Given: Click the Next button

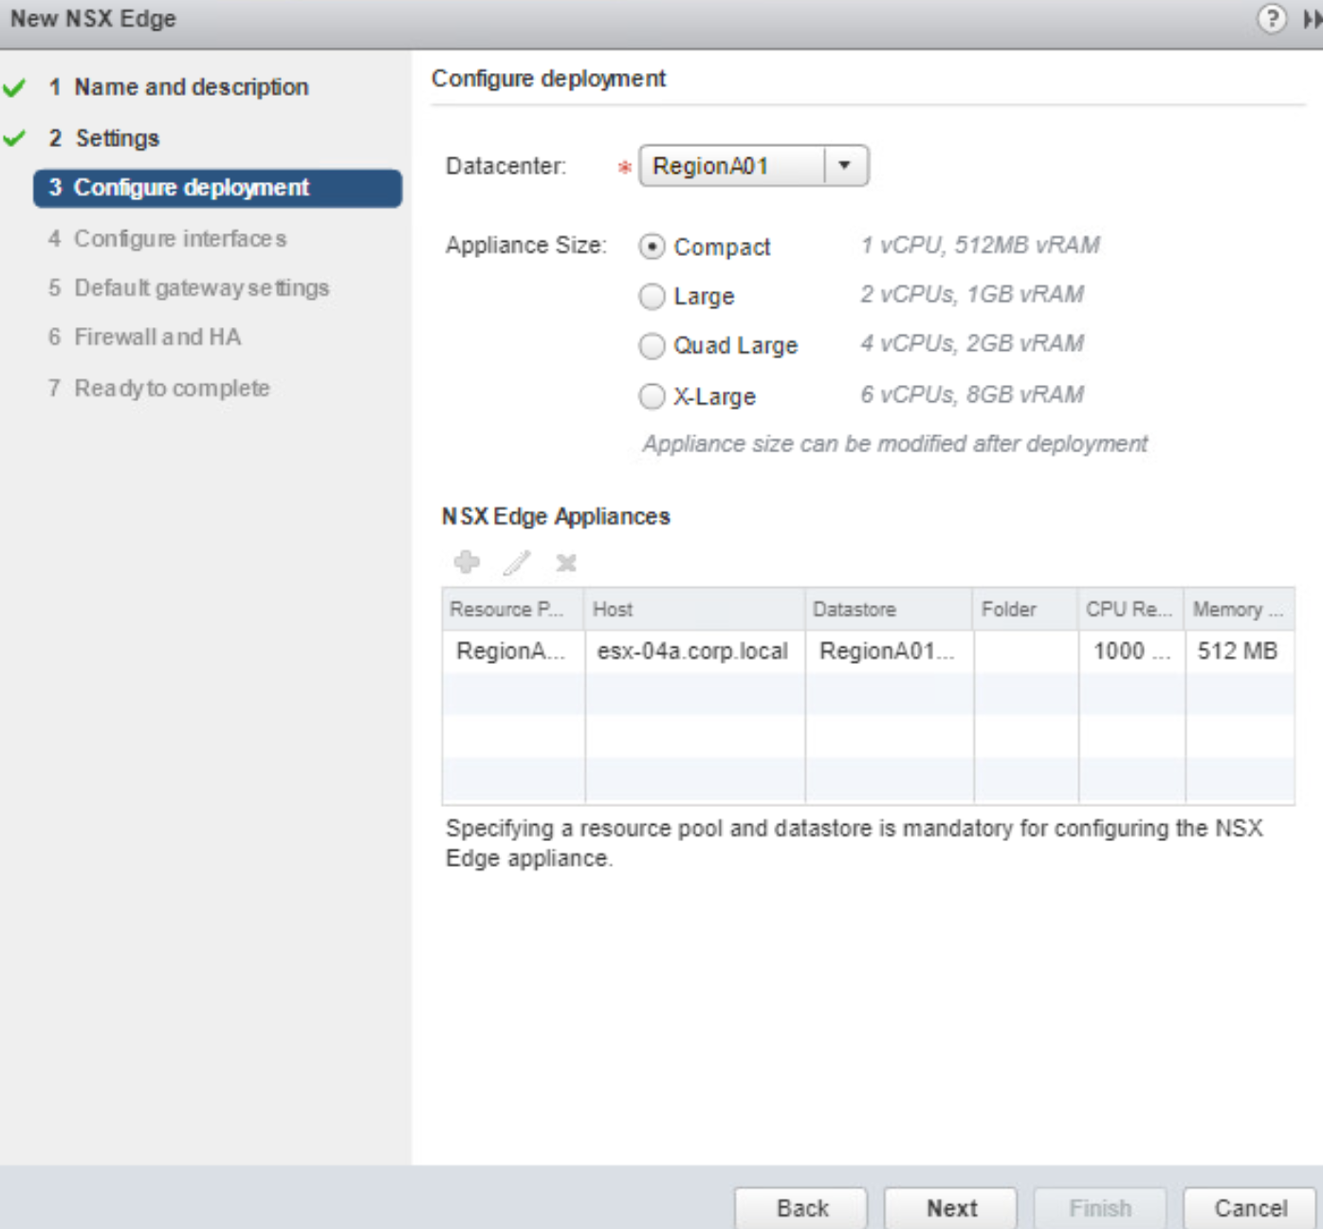Looking at the screenshot, I should pos(952,1207).
